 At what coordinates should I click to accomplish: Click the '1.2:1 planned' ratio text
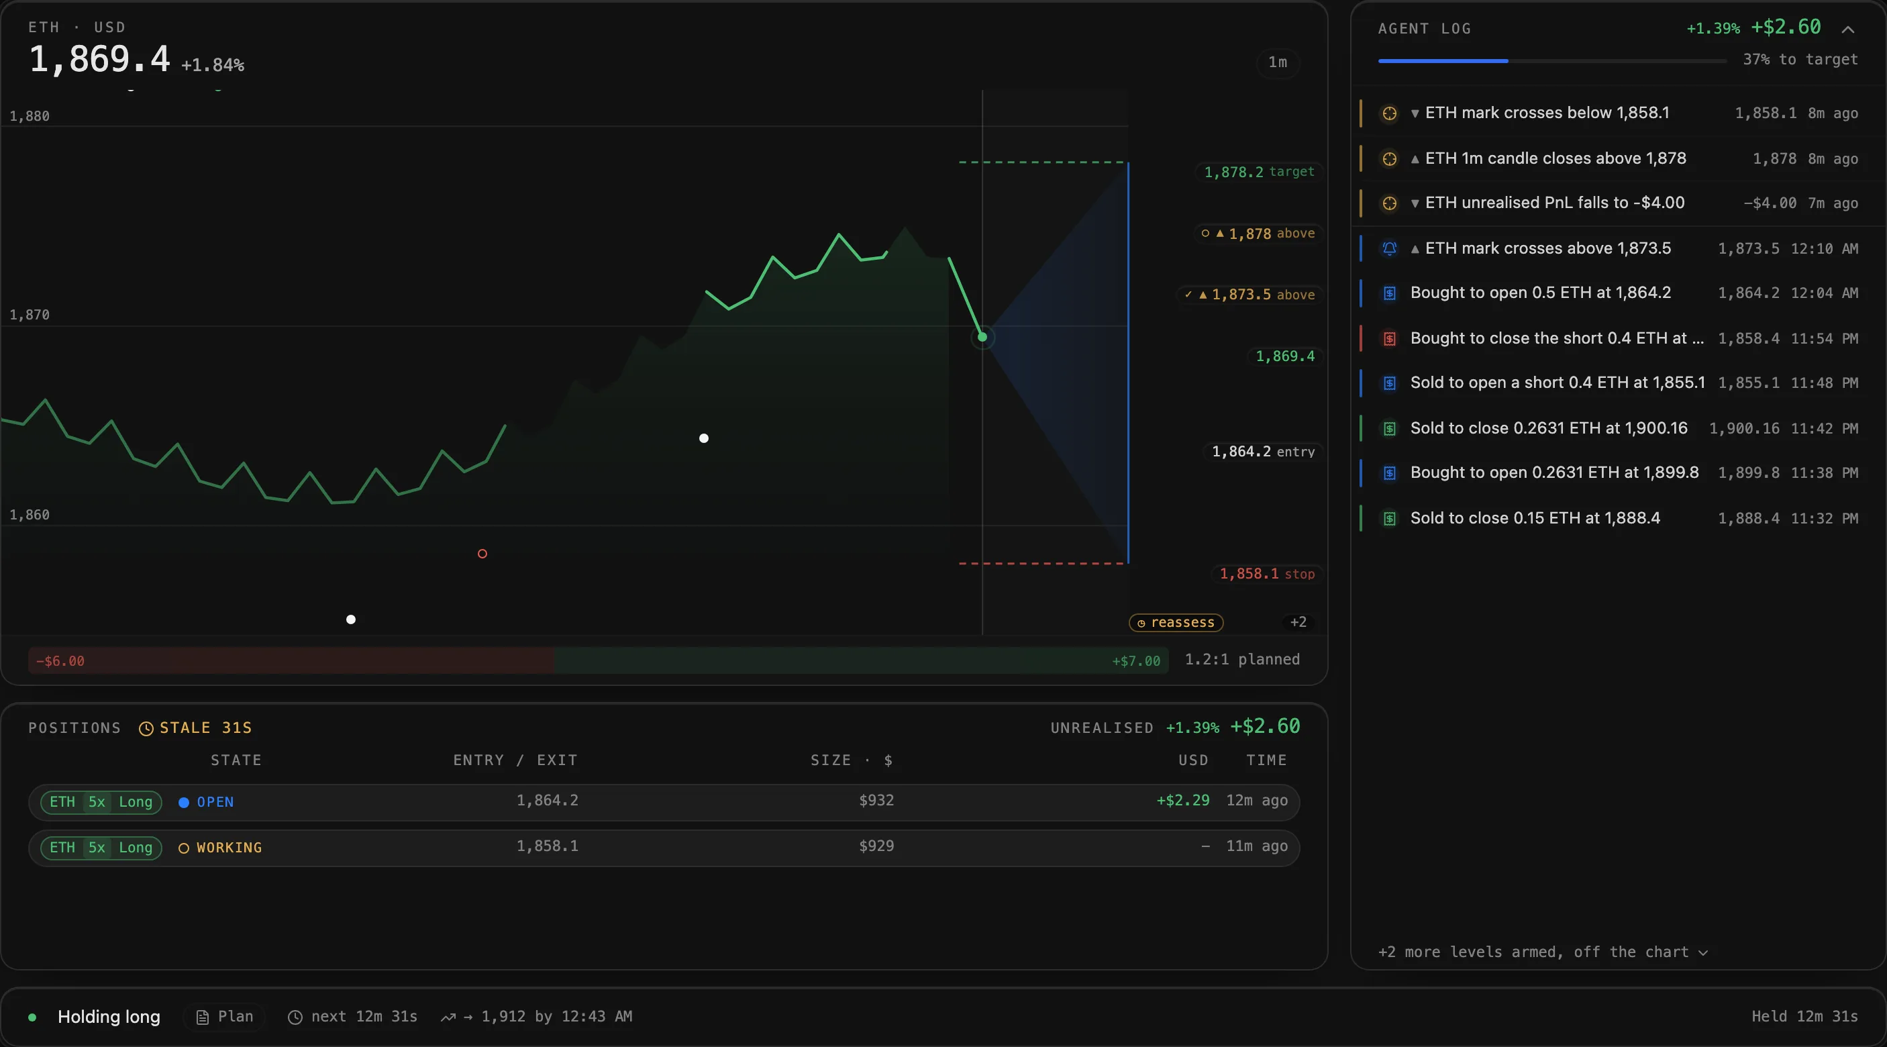[1241, 660]
